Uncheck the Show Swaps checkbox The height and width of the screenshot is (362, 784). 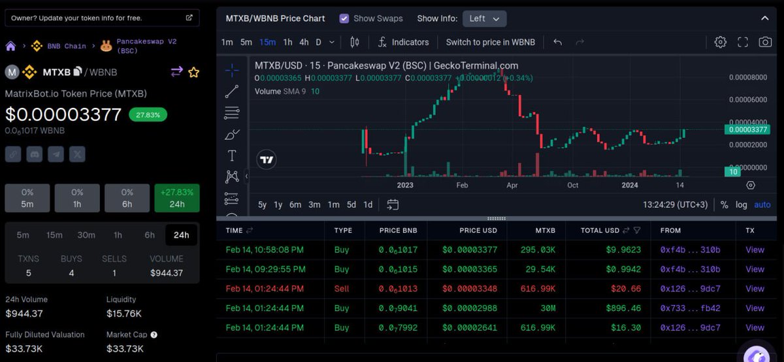(x=344, y=18)
